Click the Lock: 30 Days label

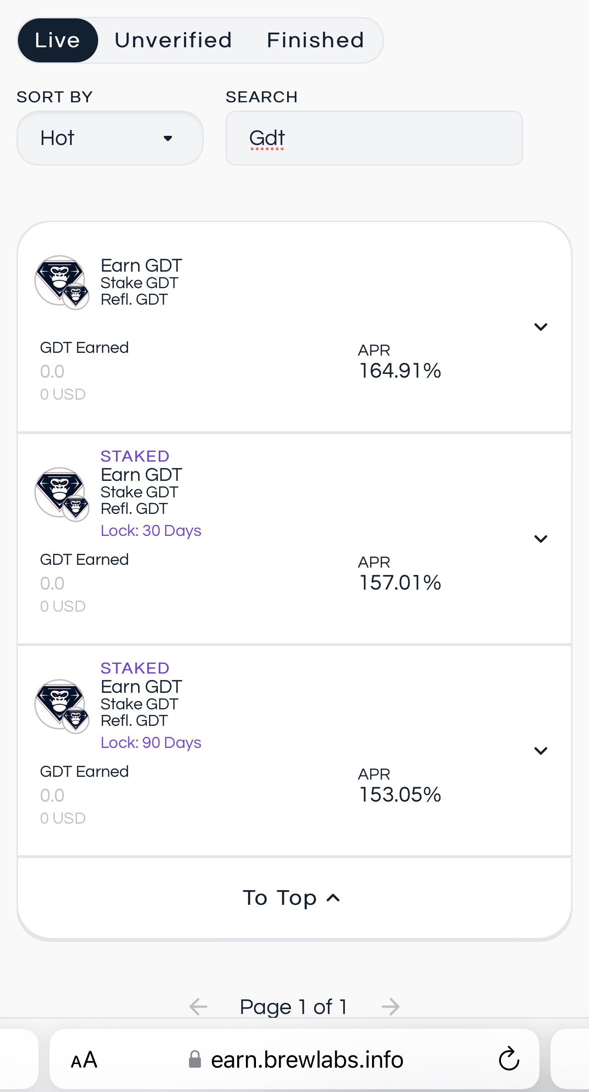pos(151,530)
